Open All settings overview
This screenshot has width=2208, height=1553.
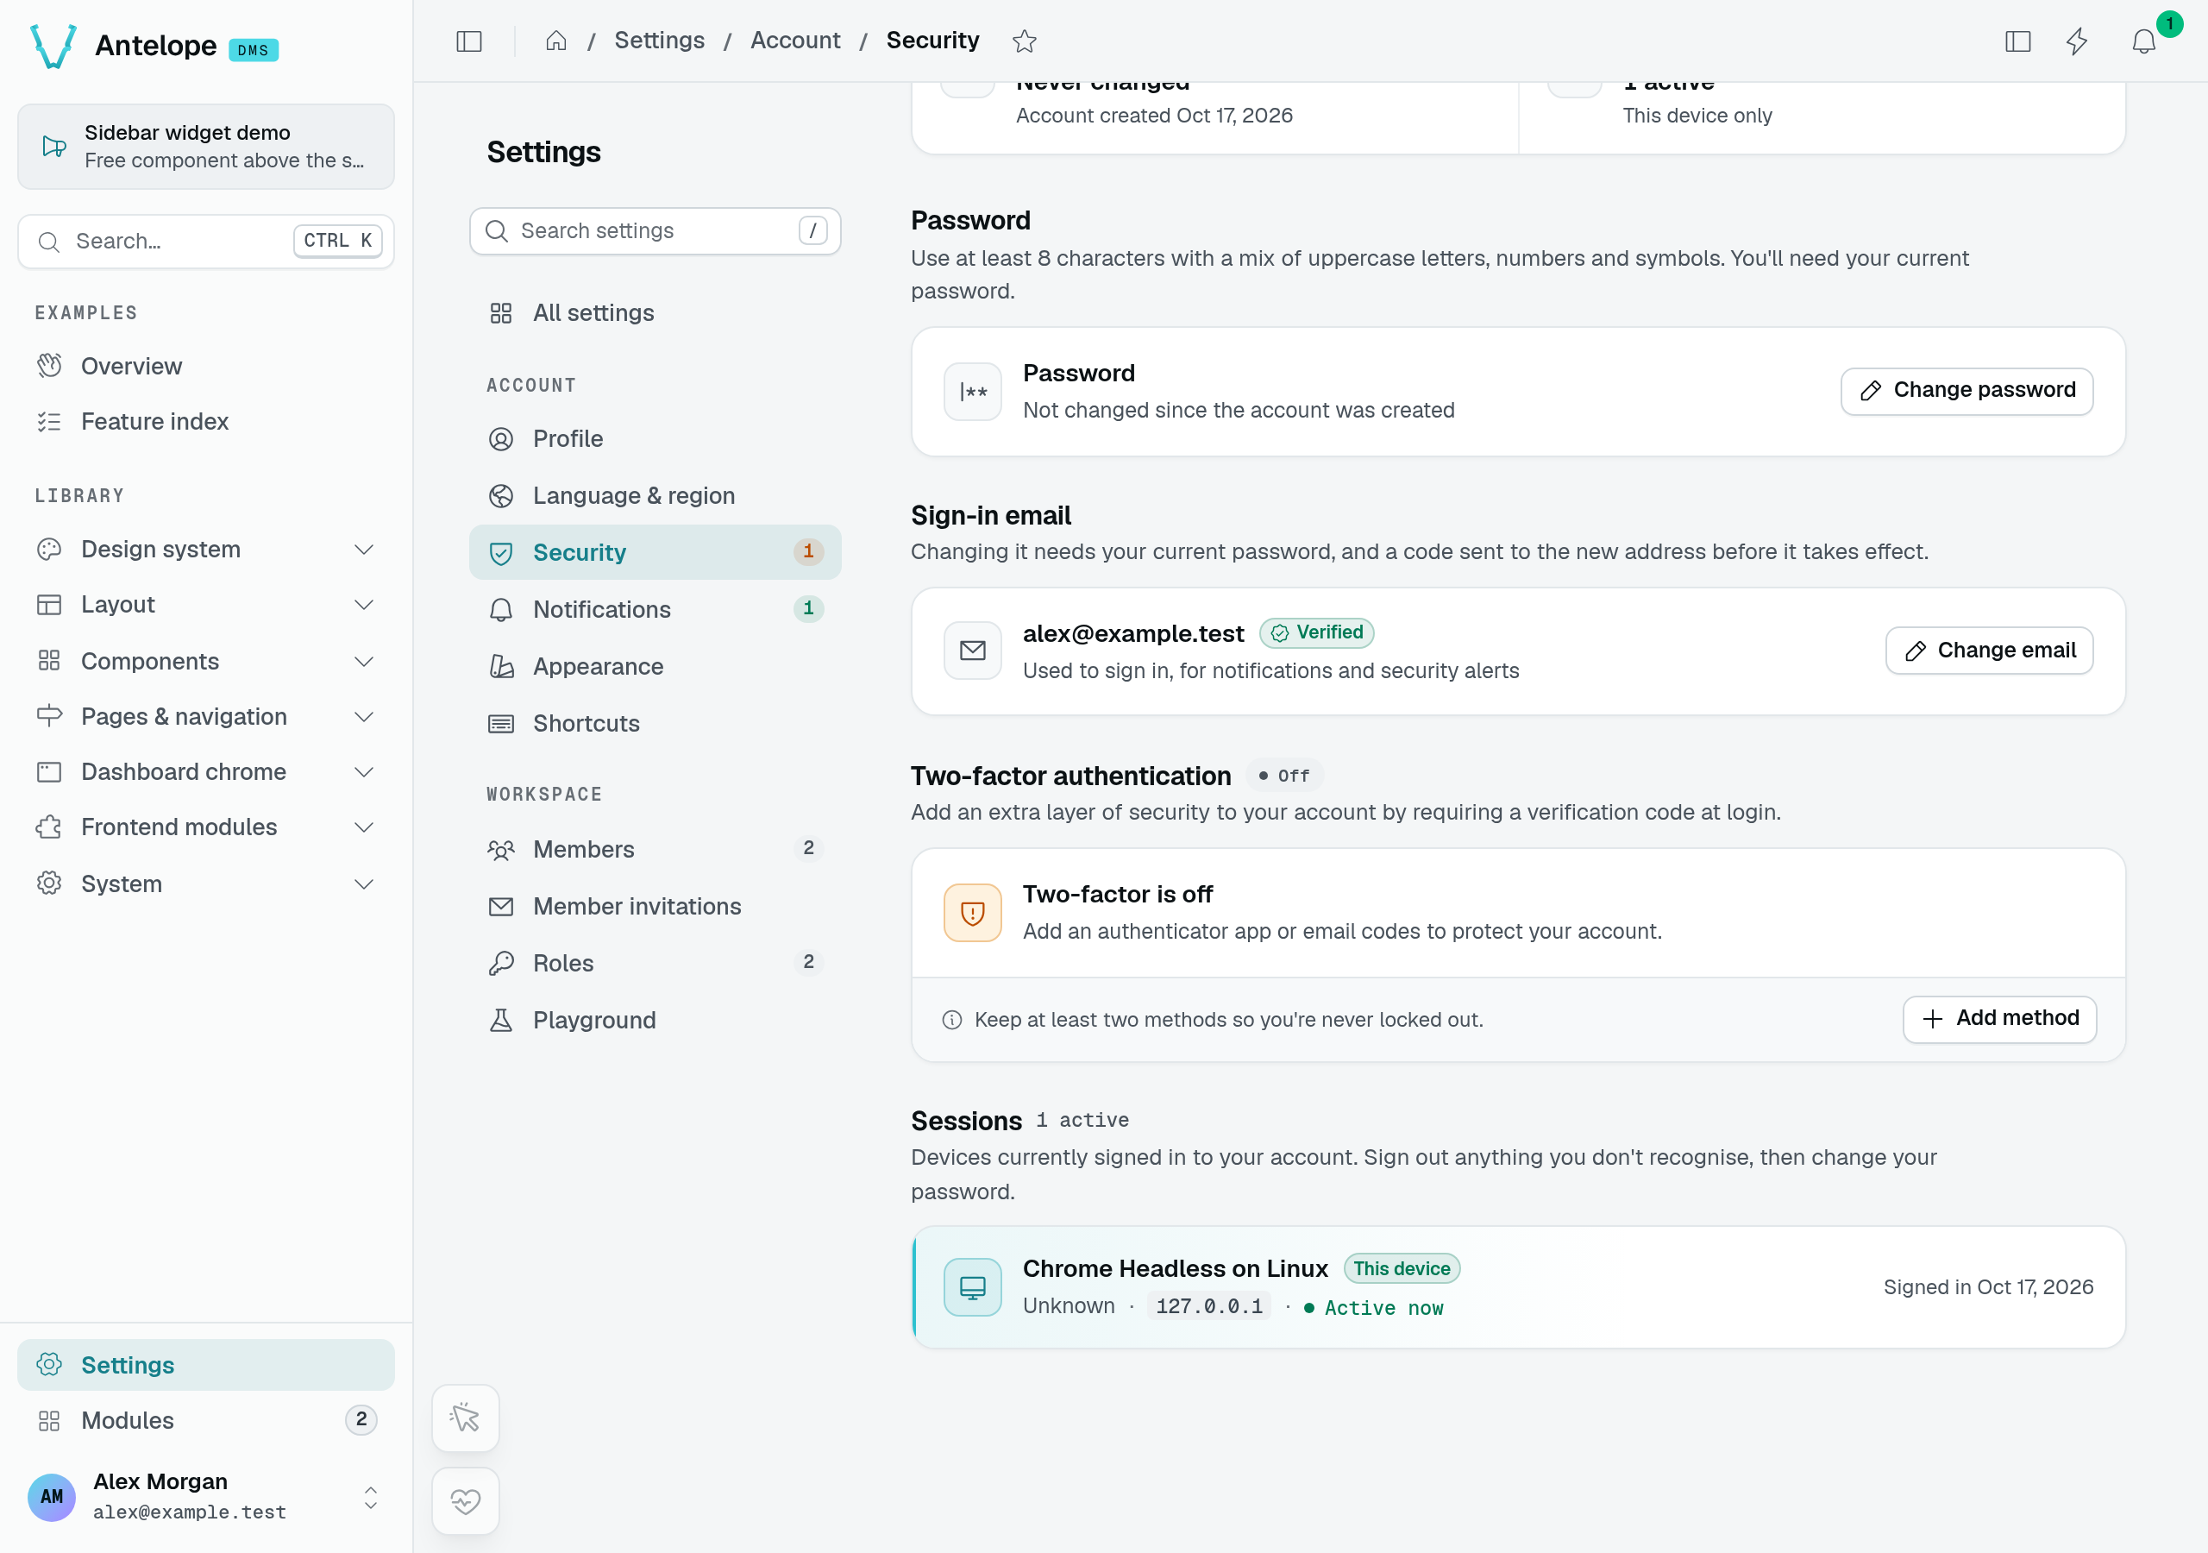tap(655, 312)
